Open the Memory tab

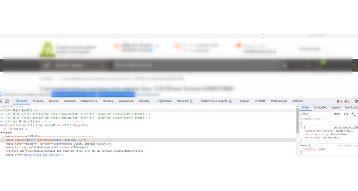[108, 101]
